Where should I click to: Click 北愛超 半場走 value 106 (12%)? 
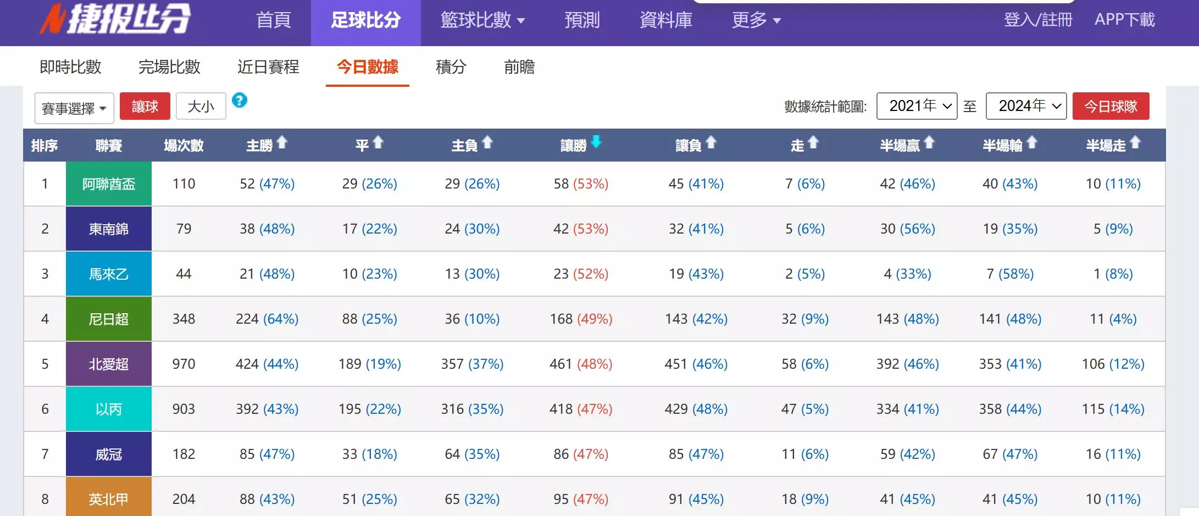[x=1113, y=364]
